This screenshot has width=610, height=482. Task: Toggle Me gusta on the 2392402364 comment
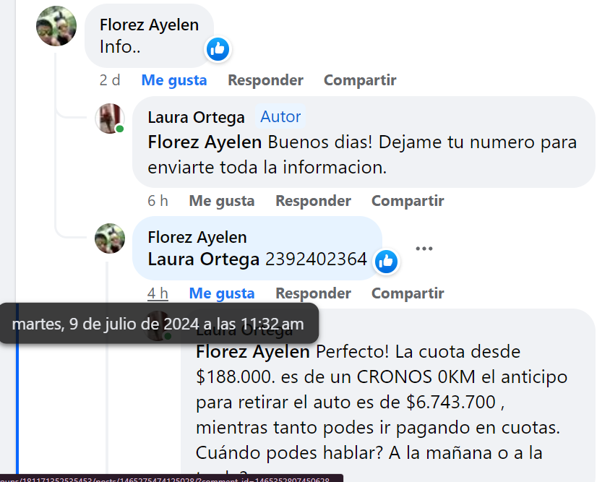[x=222, y=293]
